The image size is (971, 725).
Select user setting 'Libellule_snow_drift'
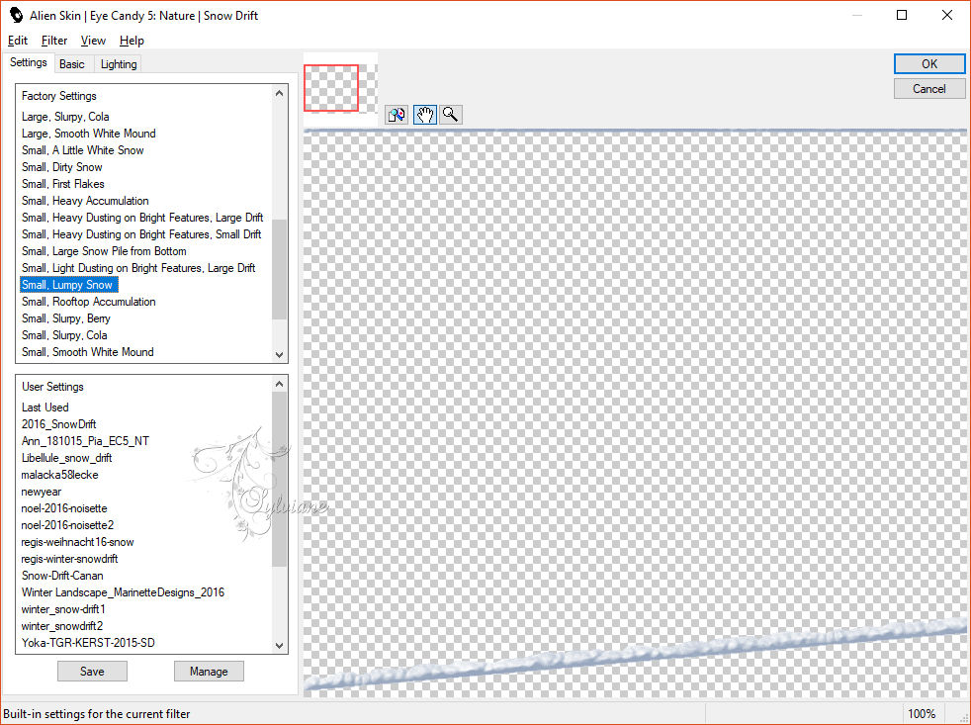[x=66, y=457]
